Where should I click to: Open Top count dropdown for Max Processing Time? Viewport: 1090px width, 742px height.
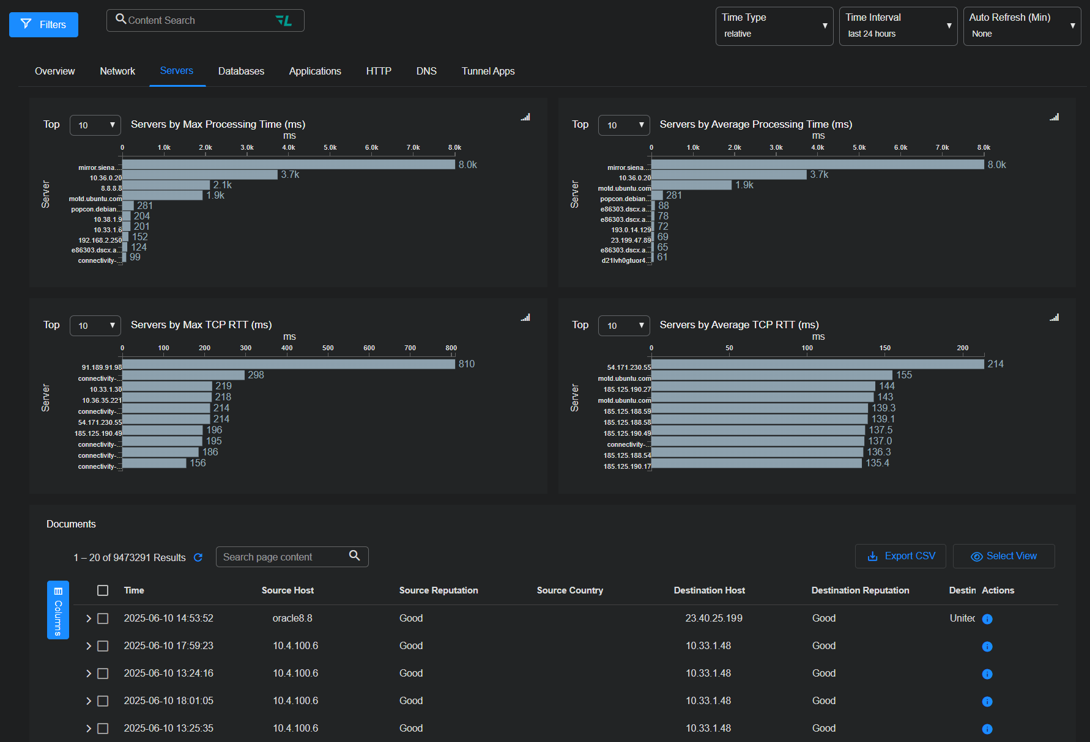click(95, 125)
